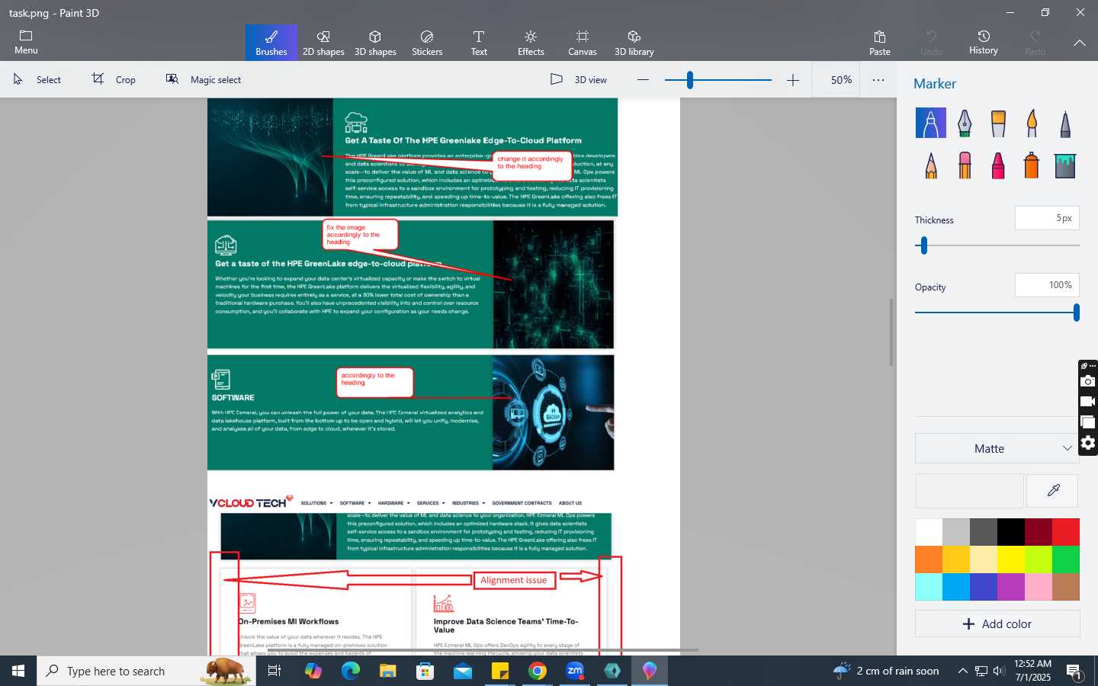The image size is (1098, 686).
Task: Open the History panel
Action: [x=984, y=43]
